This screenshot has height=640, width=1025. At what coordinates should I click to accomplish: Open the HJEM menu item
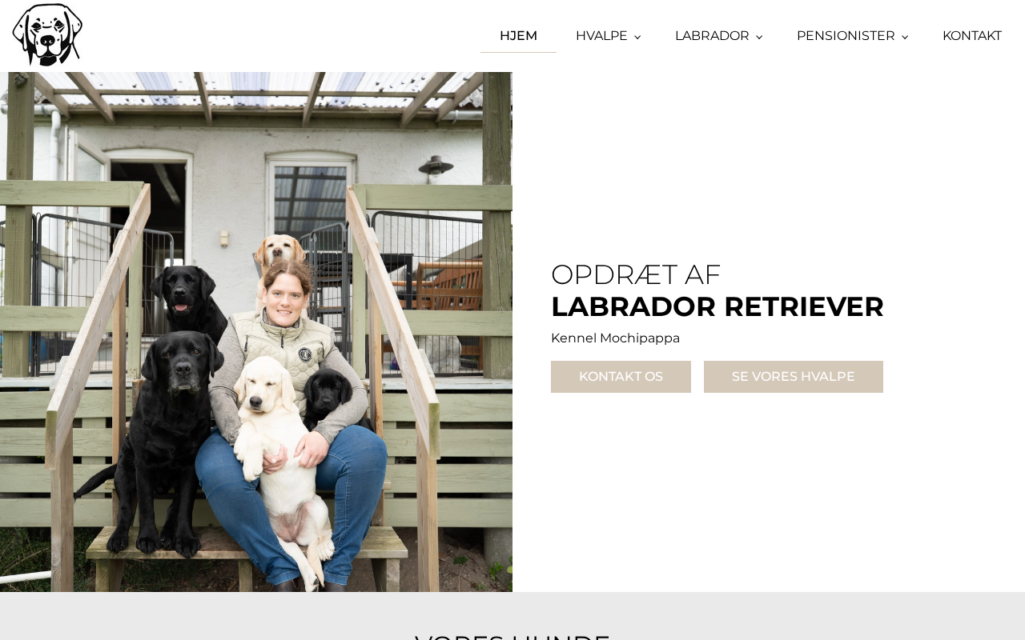pyautogui.click(x=518, y=36)
